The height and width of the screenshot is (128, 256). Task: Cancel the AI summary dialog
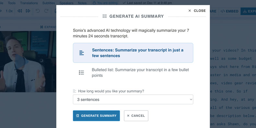click(136, 116)
